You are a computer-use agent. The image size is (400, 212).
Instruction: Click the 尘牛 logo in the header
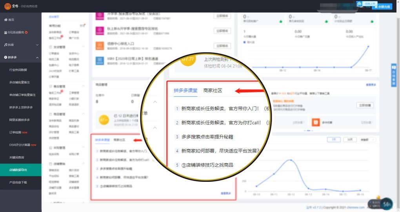(8, 6)
